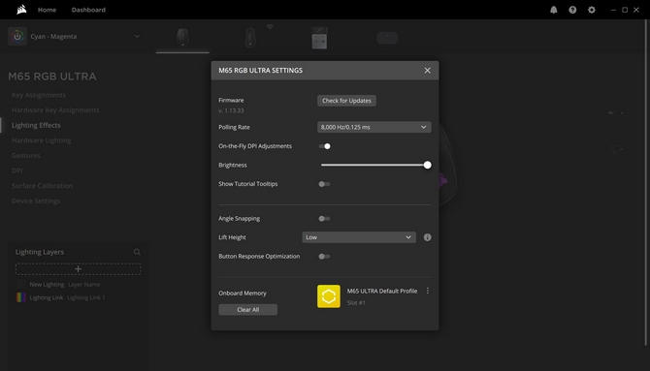Click the Corsair sails logo
The image size is (650, 371).
tap(21, 10)
